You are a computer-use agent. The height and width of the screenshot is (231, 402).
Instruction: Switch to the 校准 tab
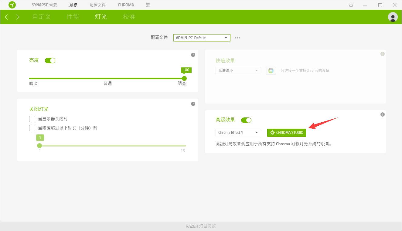(129, 17)
